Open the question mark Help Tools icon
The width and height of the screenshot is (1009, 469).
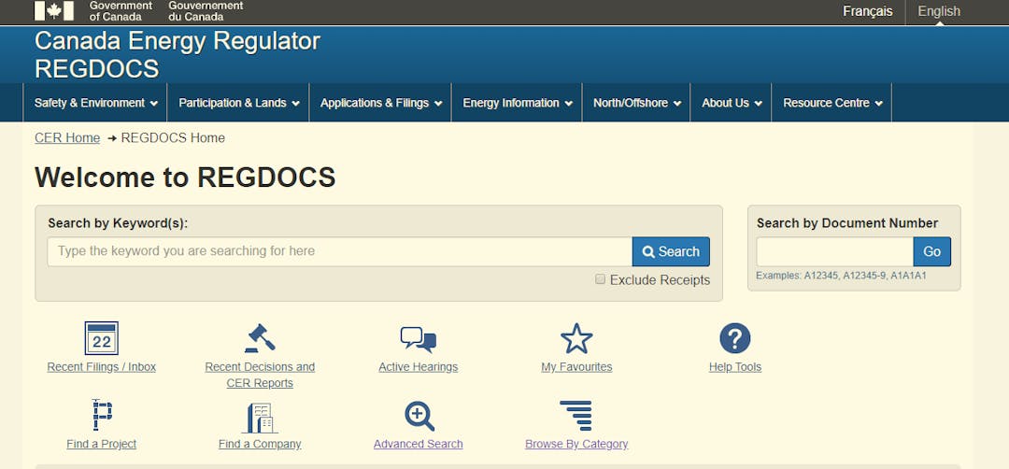[735, 338]
